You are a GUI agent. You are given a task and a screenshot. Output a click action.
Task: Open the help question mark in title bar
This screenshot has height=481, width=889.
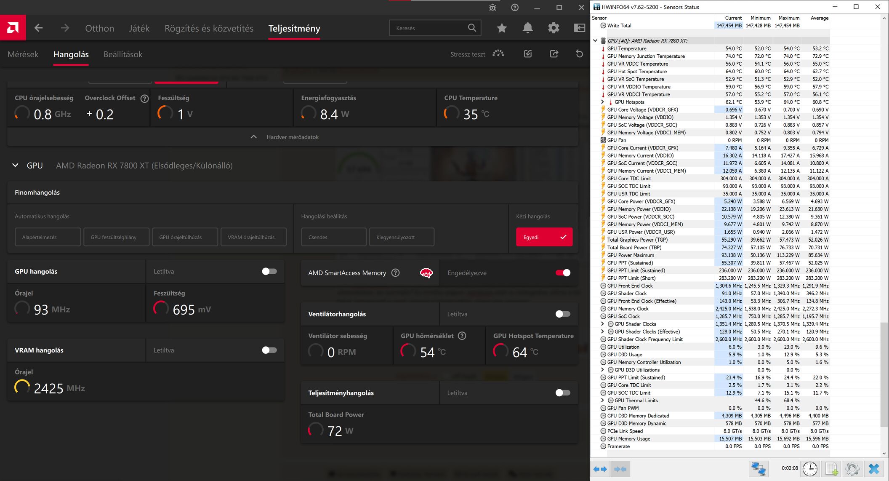515,8
